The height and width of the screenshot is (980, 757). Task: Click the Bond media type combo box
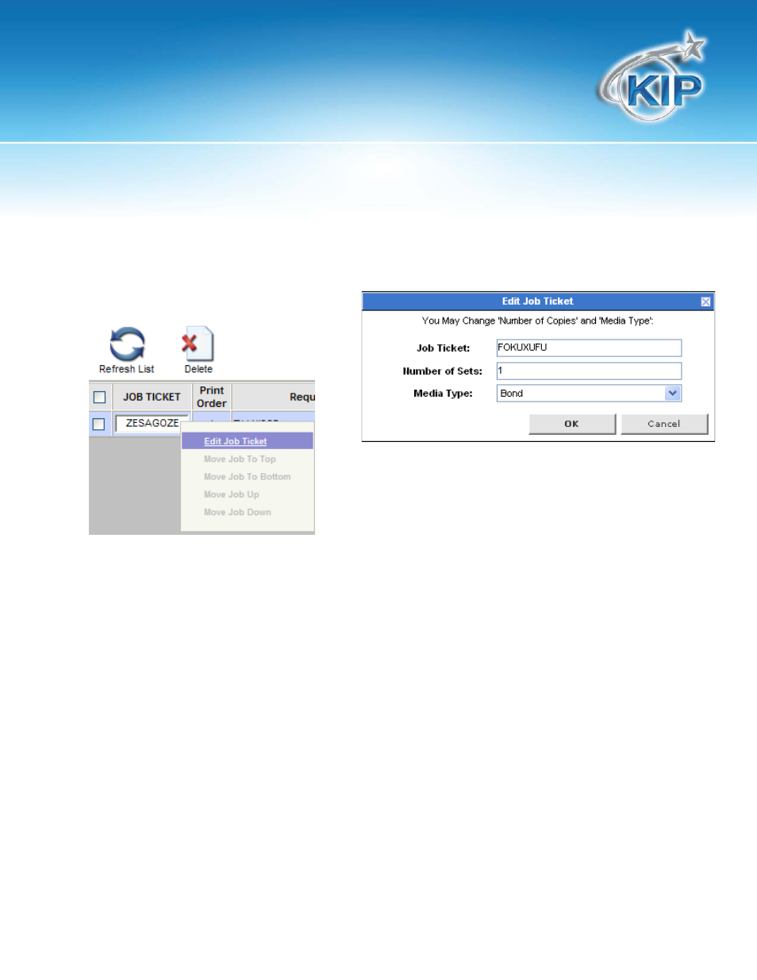click(x=589, y=393)
